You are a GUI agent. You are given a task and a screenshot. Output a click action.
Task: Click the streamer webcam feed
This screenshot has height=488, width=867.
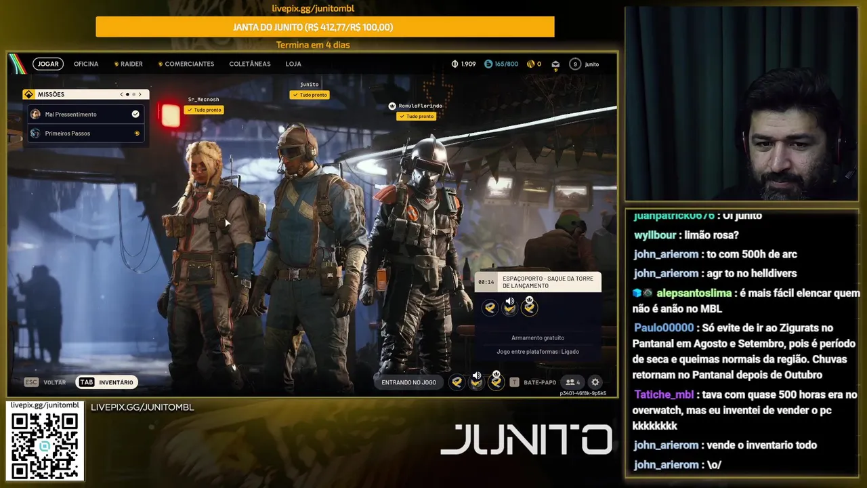(741, 104)
